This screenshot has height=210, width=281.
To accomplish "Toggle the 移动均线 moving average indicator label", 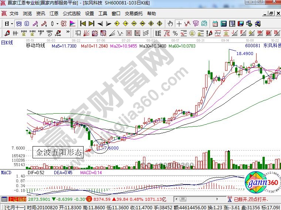I will tap(35, 46).
